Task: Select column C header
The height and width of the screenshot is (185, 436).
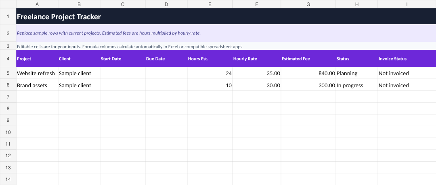Action: coord(123,4)
